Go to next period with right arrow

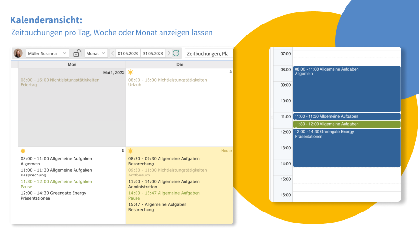[x=169, y=53]
